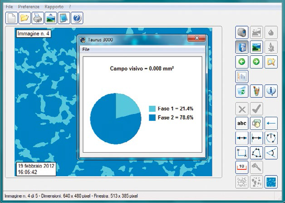Select the angle measurement tool
The width and height of the screenshot is (285, 203).
[x=271, y=152]
